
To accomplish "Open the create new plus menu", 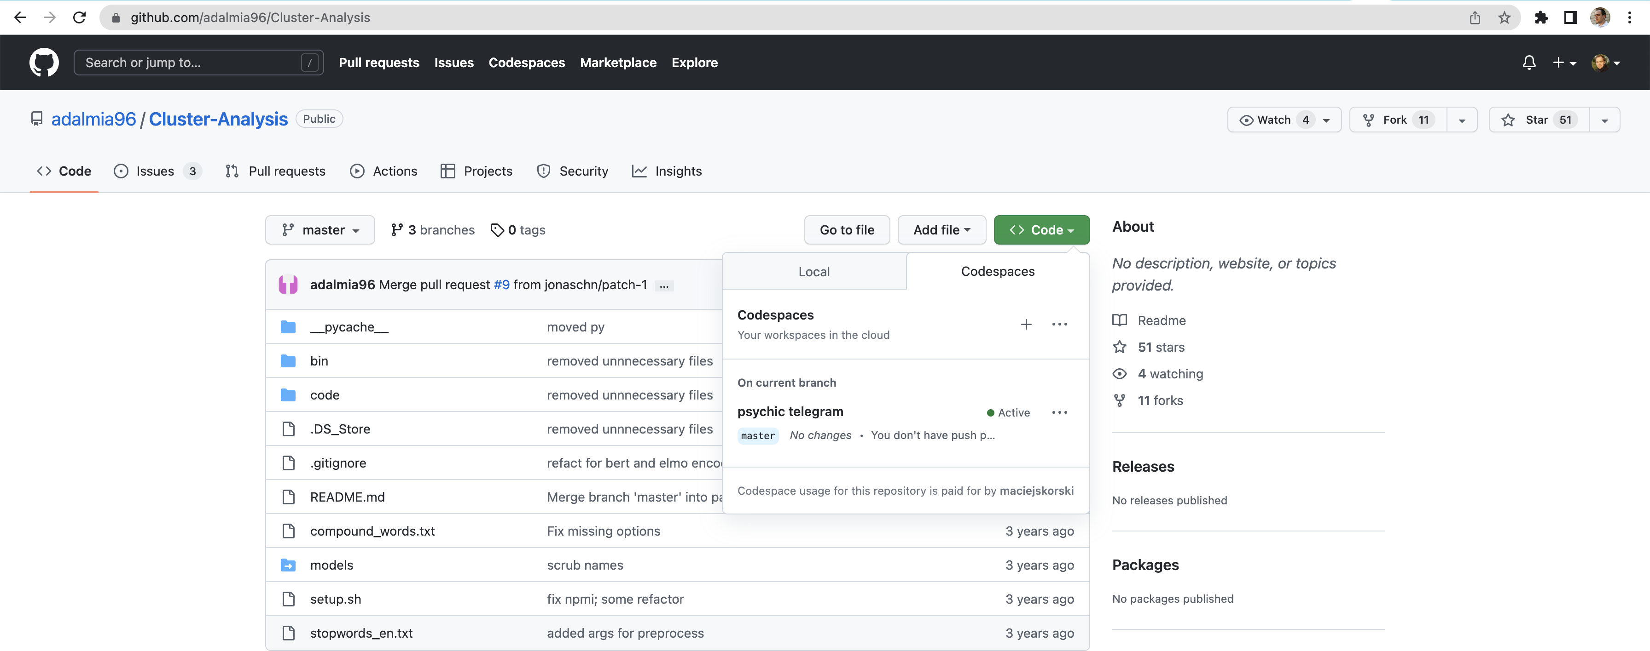I will pos(1564,63).
